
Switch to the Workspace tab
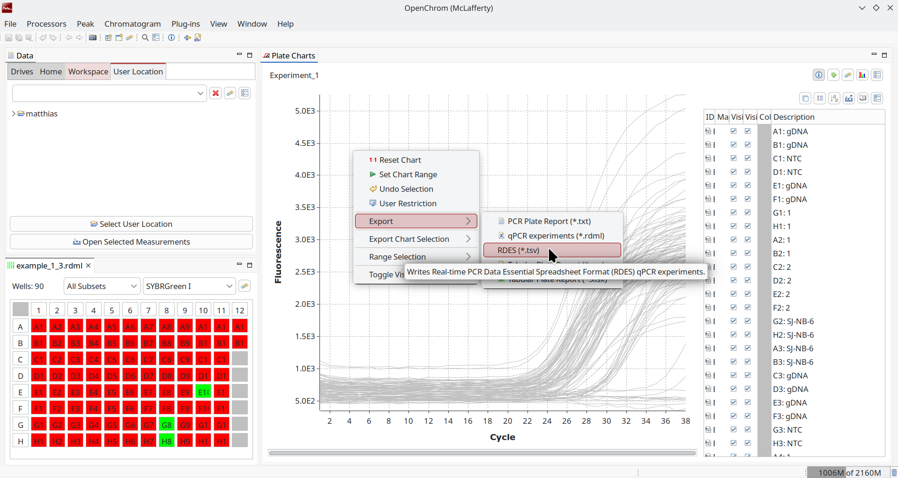coord(88,72)
